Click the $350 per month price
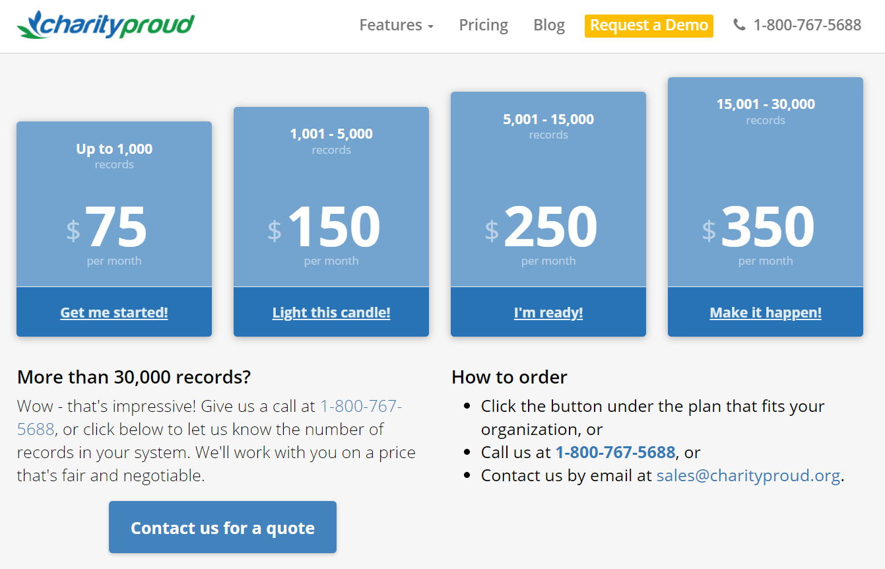 pos(767,227)
